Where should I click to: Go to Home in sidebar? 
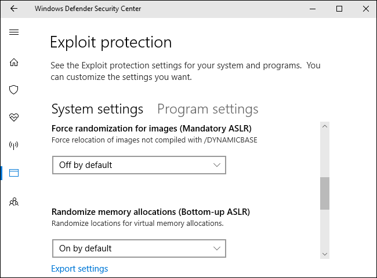tap(14, 62)
